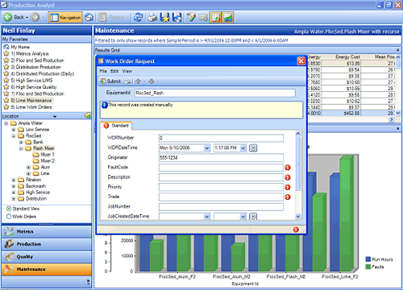Open the Location panel dropdown arrow
The height and width of the screenshot is (290, 403).
tap(55, 117)
